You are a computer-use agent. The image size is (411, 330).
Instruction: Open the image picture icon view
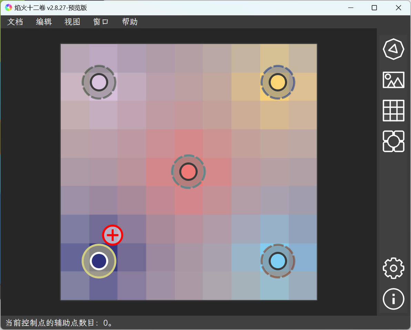[393, 80]
